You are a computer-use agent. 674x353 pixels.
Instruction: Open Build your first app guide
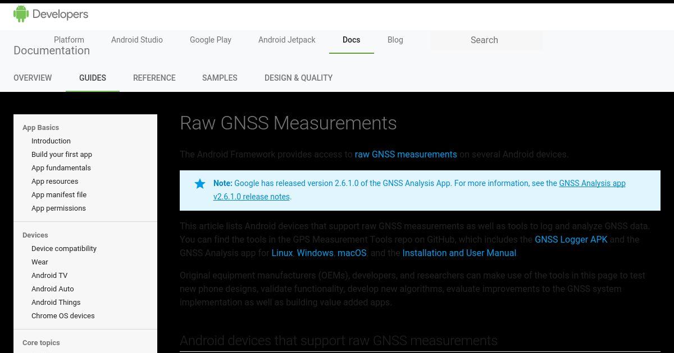coord(62,155)
